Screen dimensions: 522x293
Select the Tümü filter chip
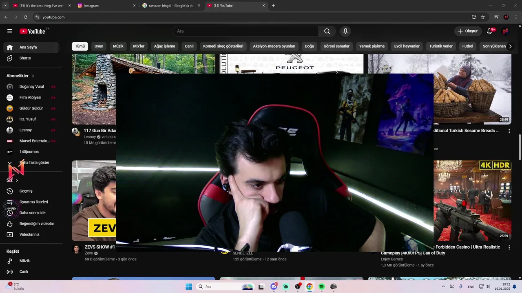coord(80,46)
